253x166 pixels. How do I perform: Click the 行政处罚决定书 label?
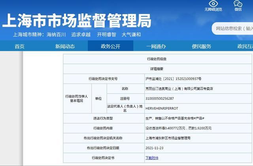(103, 158)
